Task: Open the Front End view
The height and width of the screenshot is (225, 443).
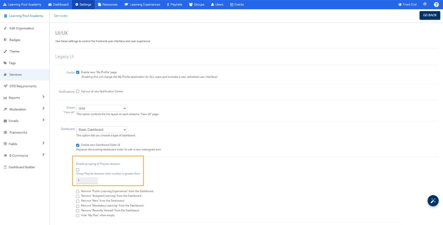Action: click(407, 4)
